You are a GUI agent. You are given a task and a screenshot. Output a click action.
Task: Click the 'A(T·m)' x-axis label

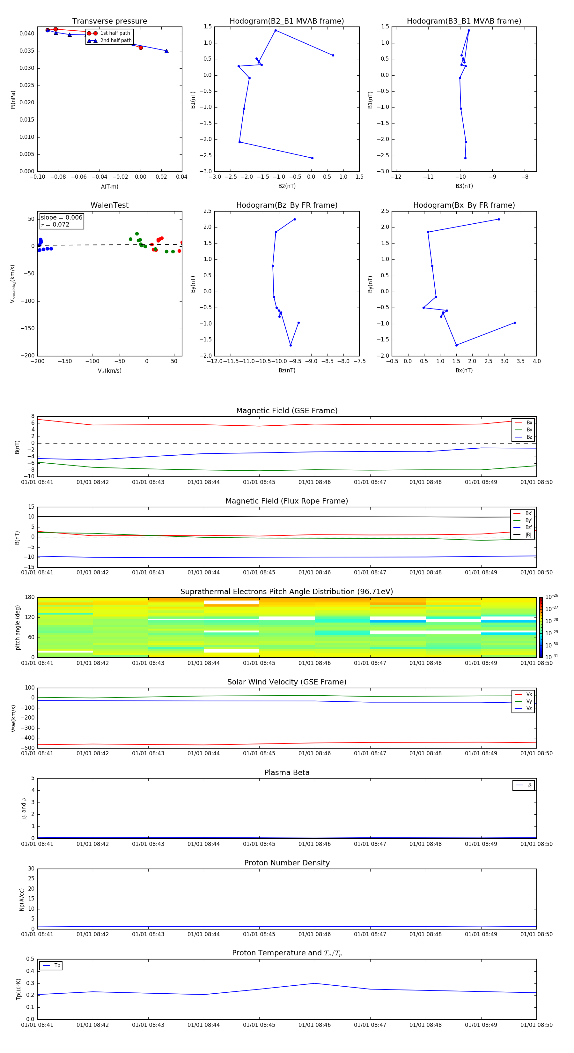(109, 186)
